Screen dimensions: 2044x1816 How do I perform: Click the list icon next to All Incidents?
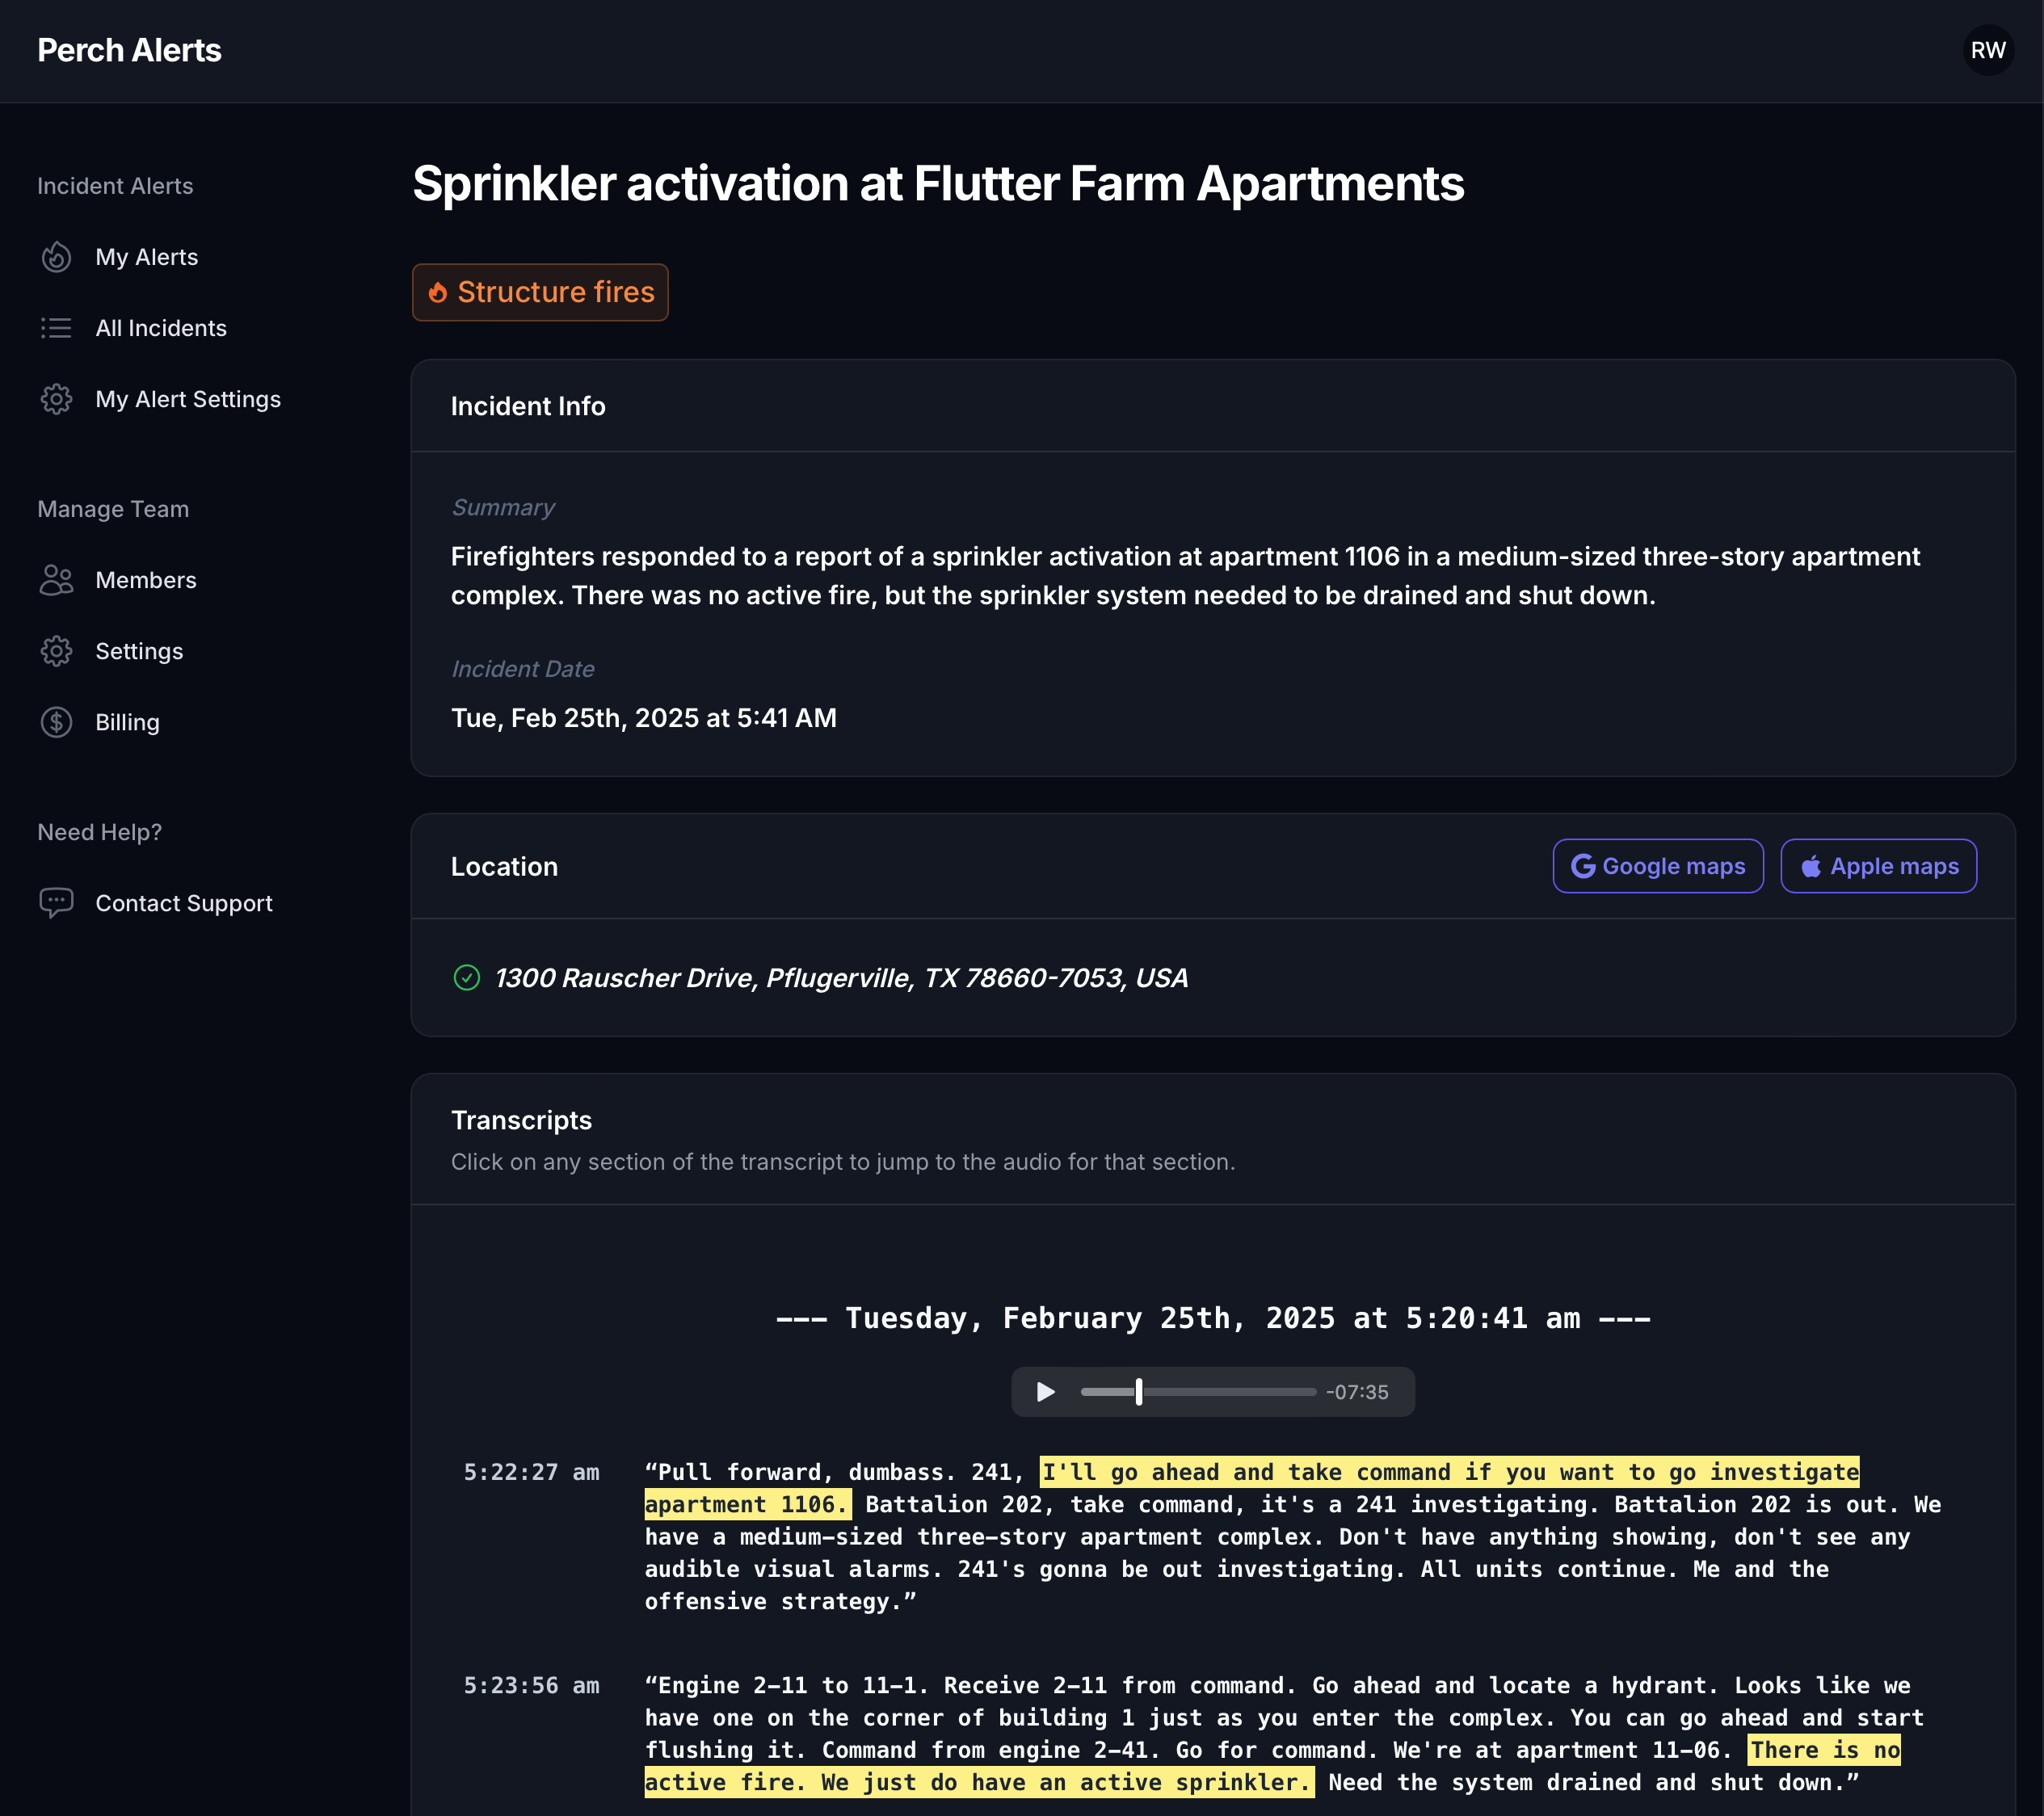57,327
